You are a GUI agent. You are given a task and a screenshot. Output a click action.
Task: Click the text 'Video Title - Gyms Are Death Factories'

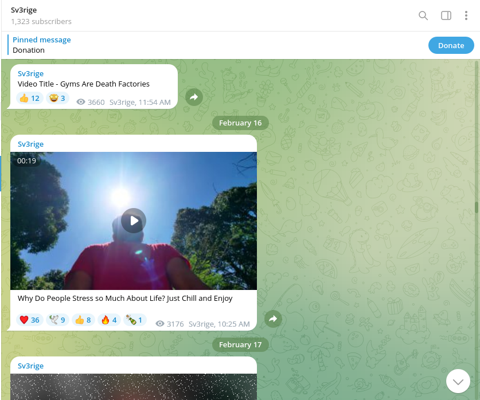[x=84, y=84]
